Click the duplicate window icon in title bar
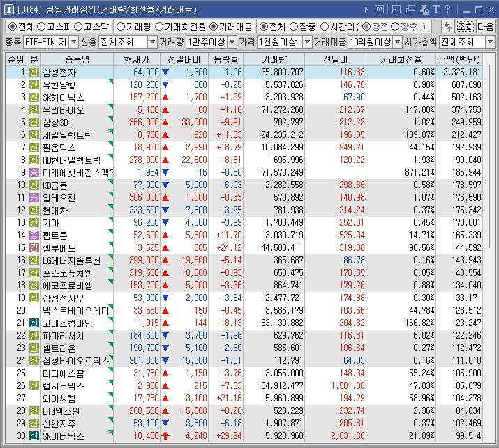The width and height of the screenshot is (499, 448). [410, 9]
